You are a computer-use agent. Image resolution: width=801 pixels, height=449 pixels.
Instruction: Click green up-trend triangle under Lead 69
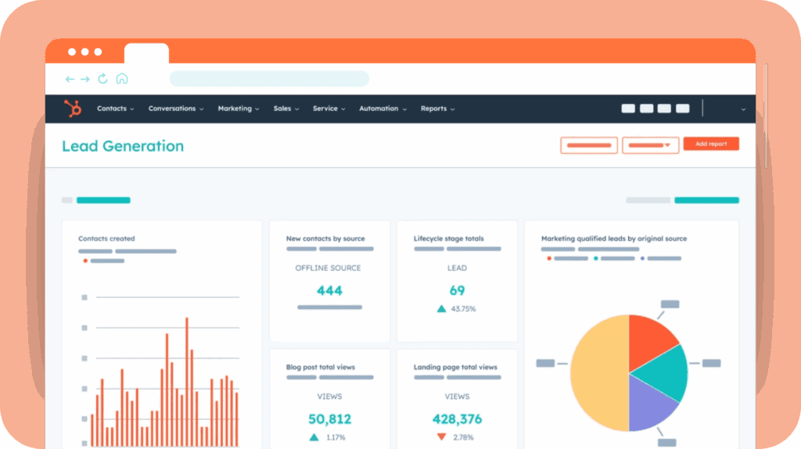441,308
